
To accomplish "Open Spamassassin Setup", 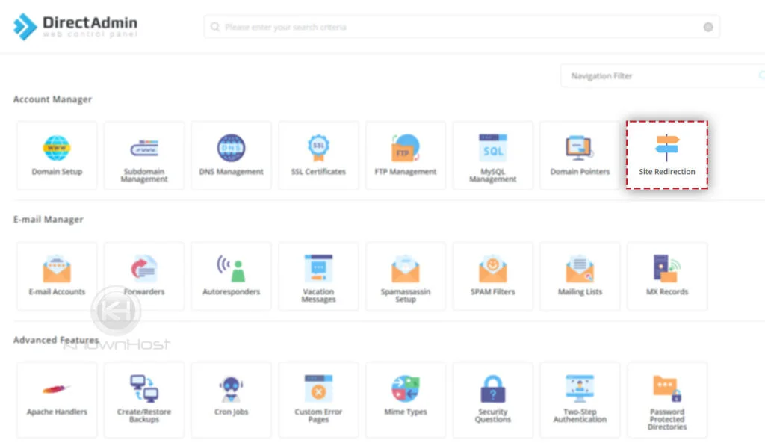I will click(406, 276).
